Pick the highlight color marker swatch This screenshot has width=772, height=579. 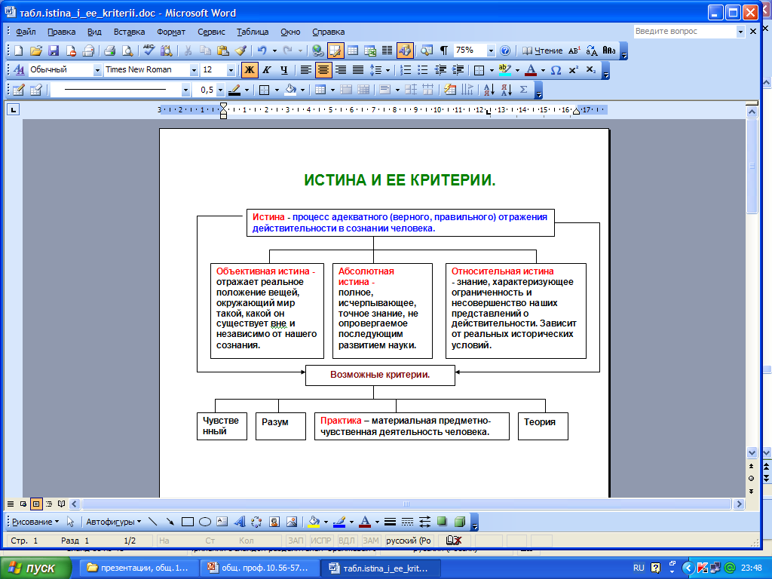[504, 70]
